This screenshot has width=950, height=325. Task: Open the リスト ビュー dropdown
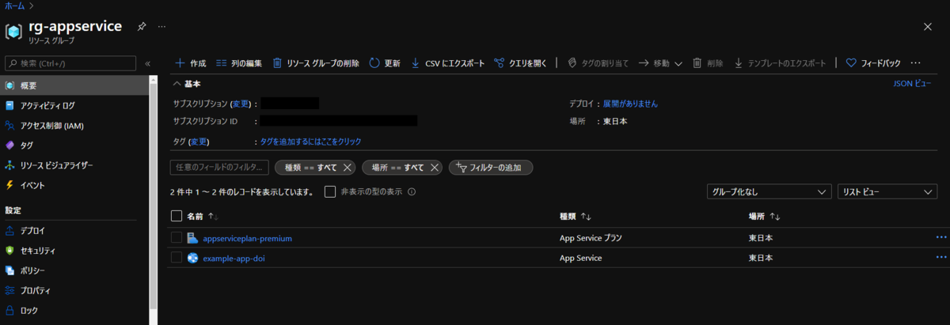pos(887,191)
